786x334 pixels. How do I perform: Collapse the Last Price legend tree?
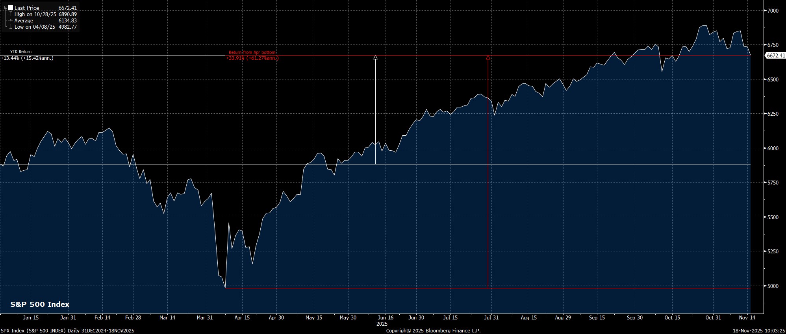(6, 8)
